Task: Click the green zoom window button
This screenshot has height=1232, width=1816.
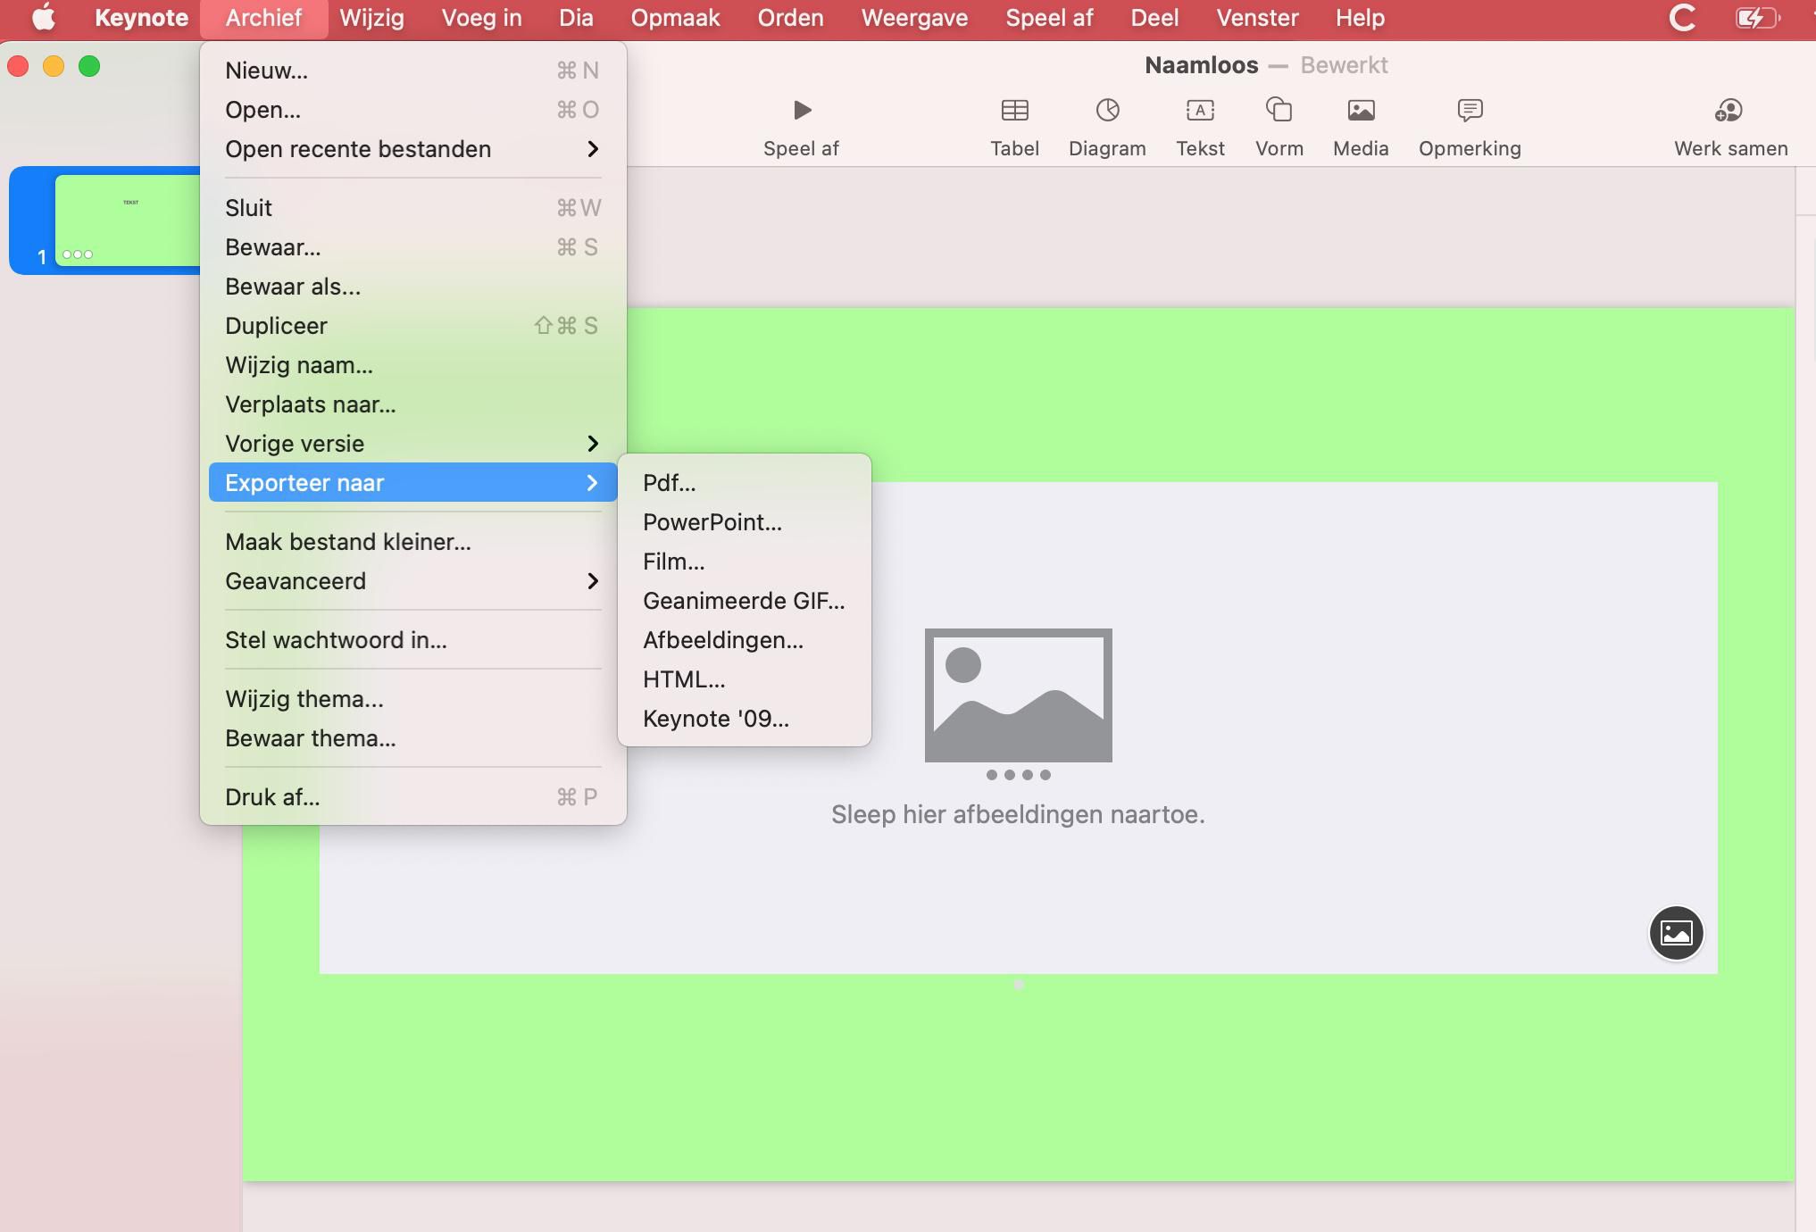Action: click(x=89, y=66)
